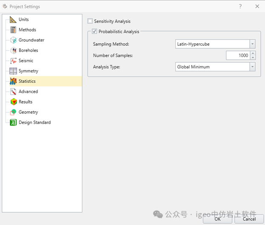Increase Number of Samples with up arrow
265x225 pixels.
253,53
